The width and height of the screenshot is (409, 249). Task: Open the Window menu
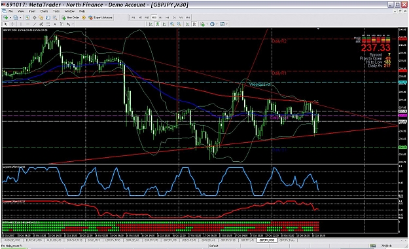(x=69, y=11)
